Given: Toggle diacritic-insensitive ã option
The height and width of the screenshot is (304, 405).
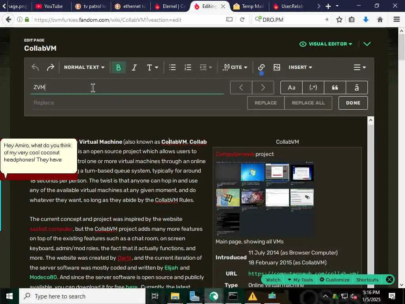Looking at the screenshot, I should [356, 87].
